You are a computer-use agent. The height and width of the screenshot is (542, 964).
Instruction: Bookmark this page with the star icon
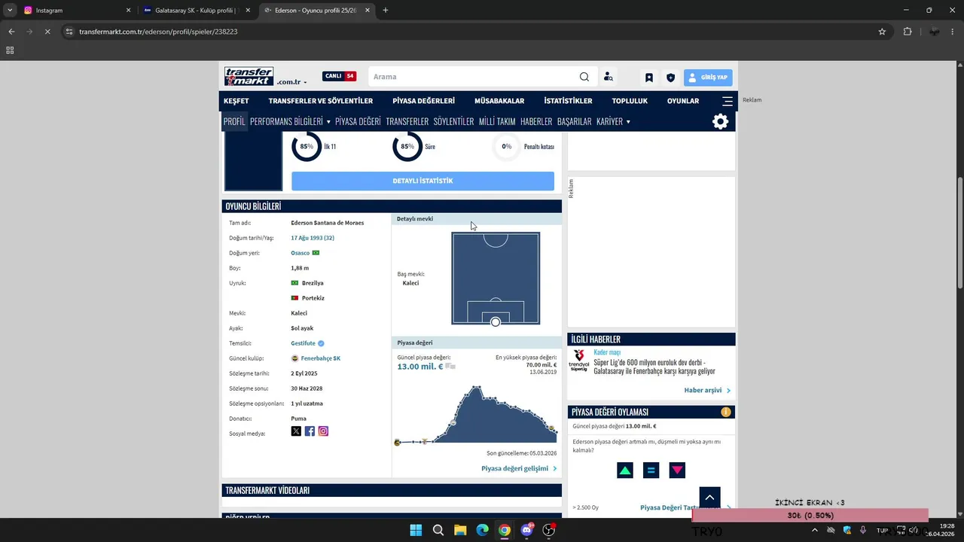coord(882,32)
